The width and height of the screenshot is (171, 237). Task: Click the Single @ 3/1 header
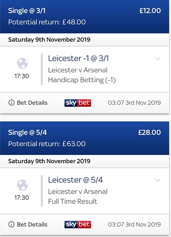click(27, 11)
